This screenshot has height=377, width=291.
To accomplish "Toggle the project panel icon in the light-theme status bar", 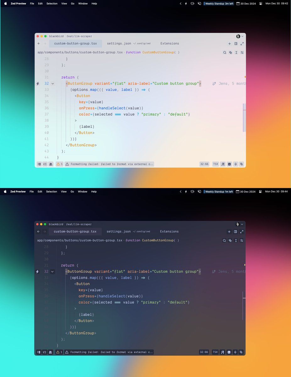I will (x=39, y=164).
